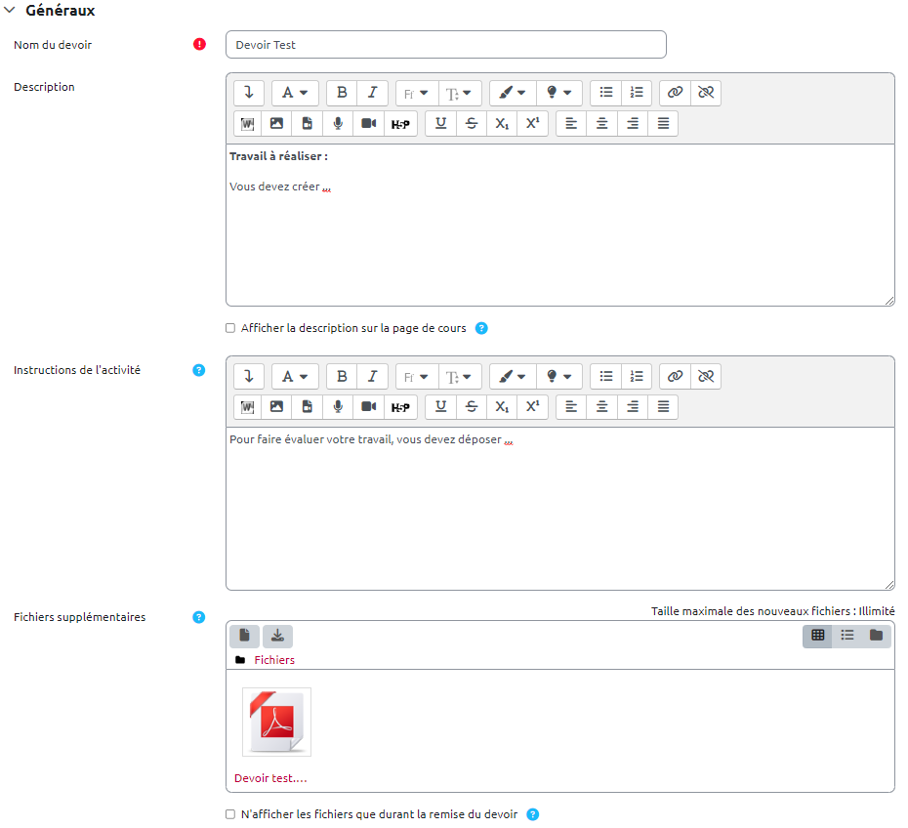Open font color dropdown in Description editor

point(512,93)
